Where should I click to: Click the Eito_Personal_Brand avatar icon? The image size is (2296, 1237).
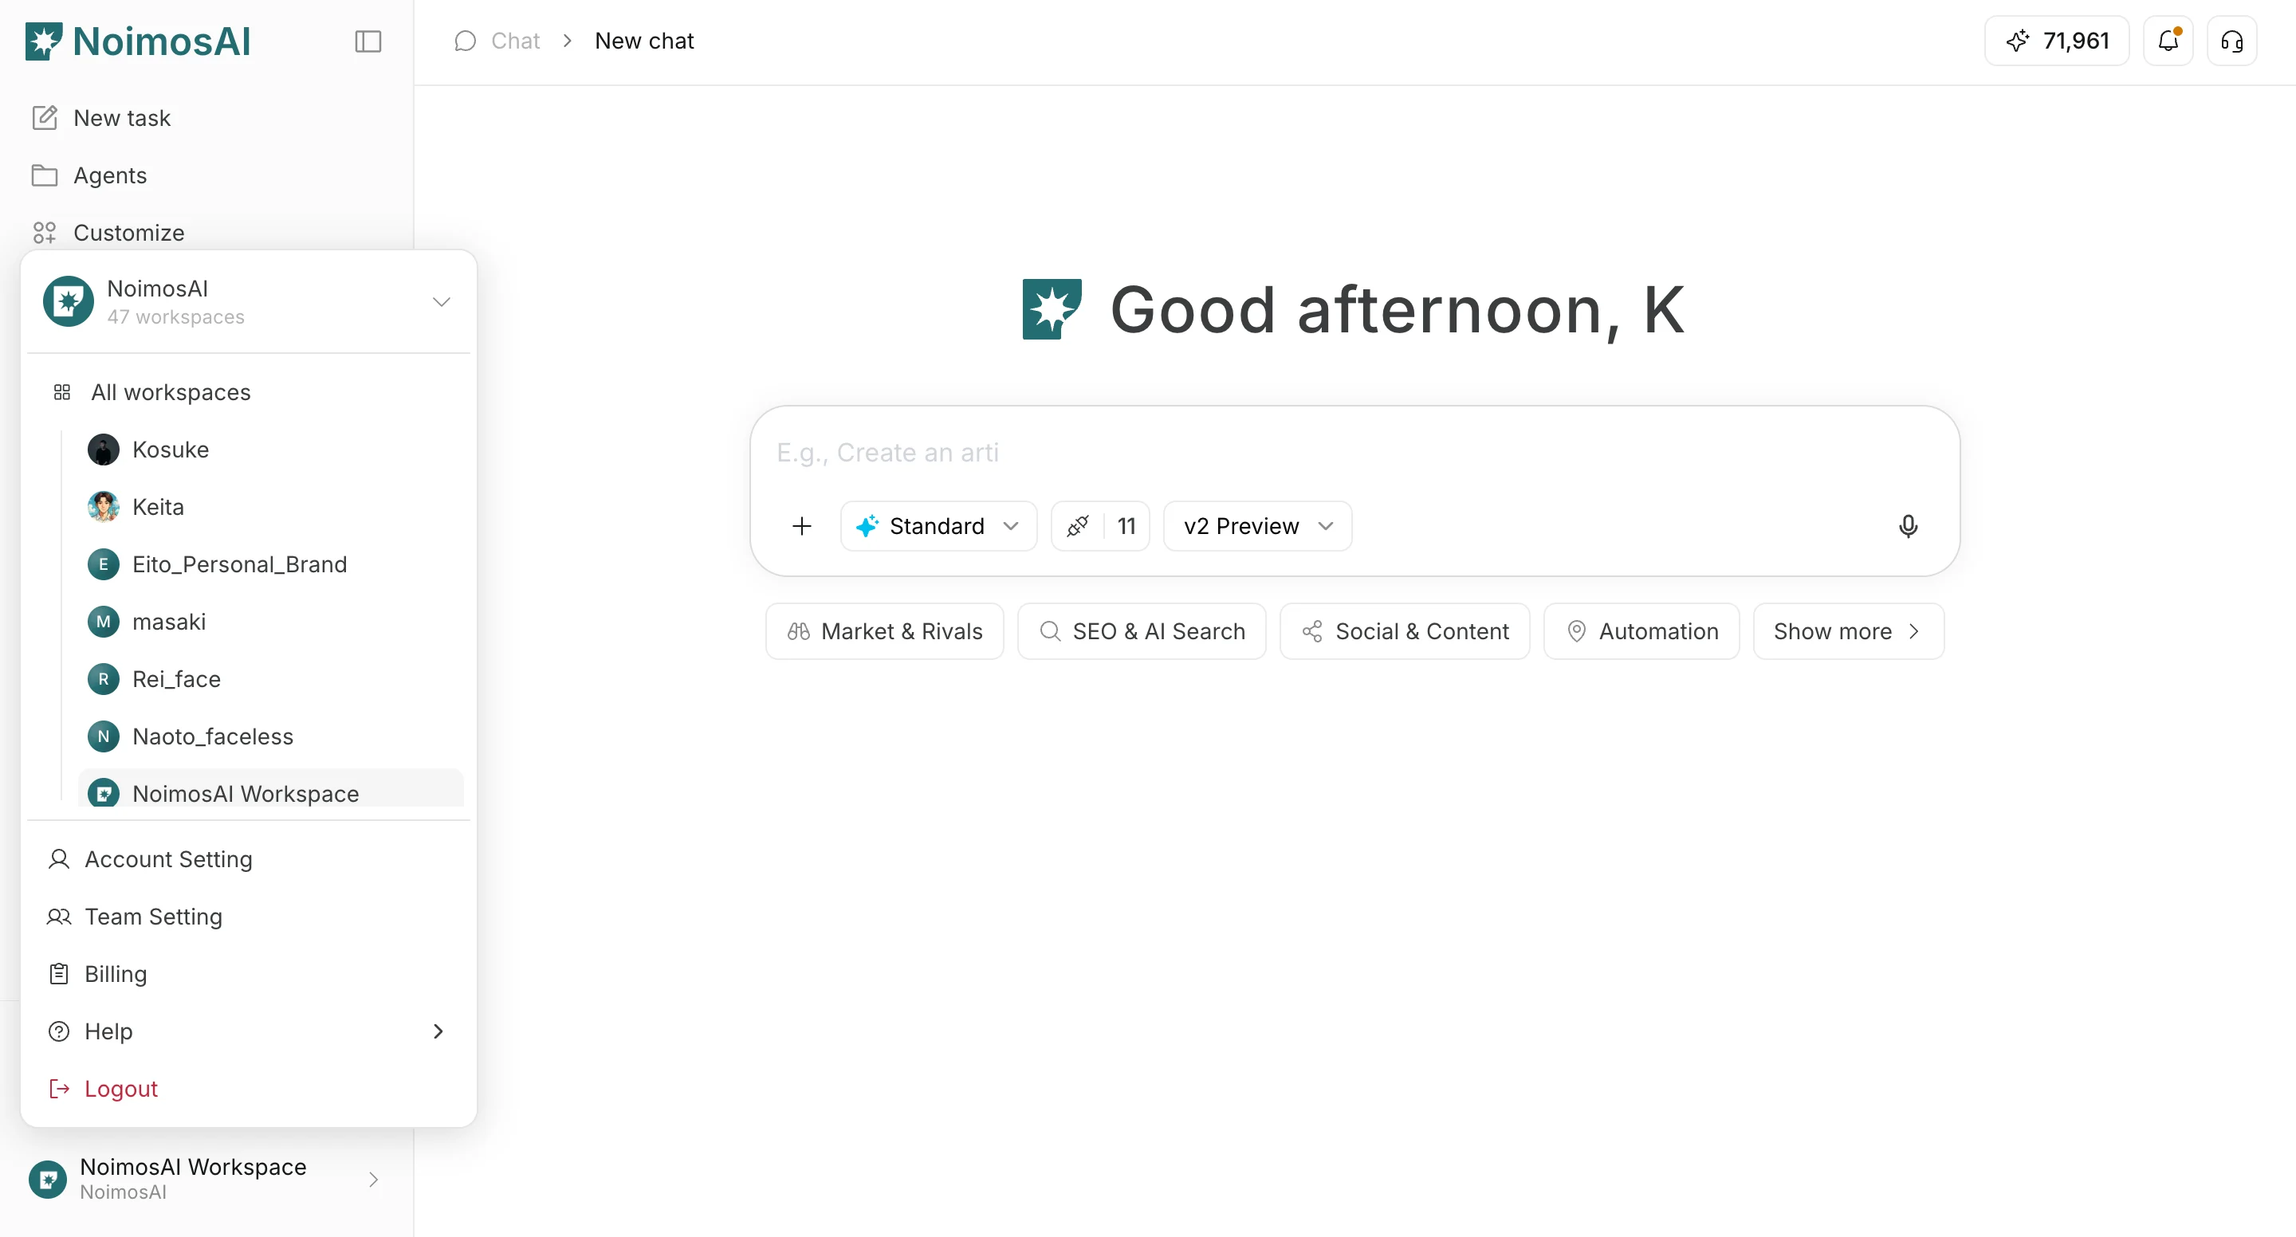[104, 564]
